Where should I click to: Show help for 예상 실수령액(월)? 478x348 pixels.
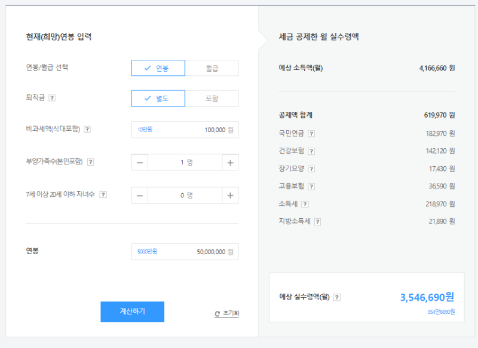[337, 297]
